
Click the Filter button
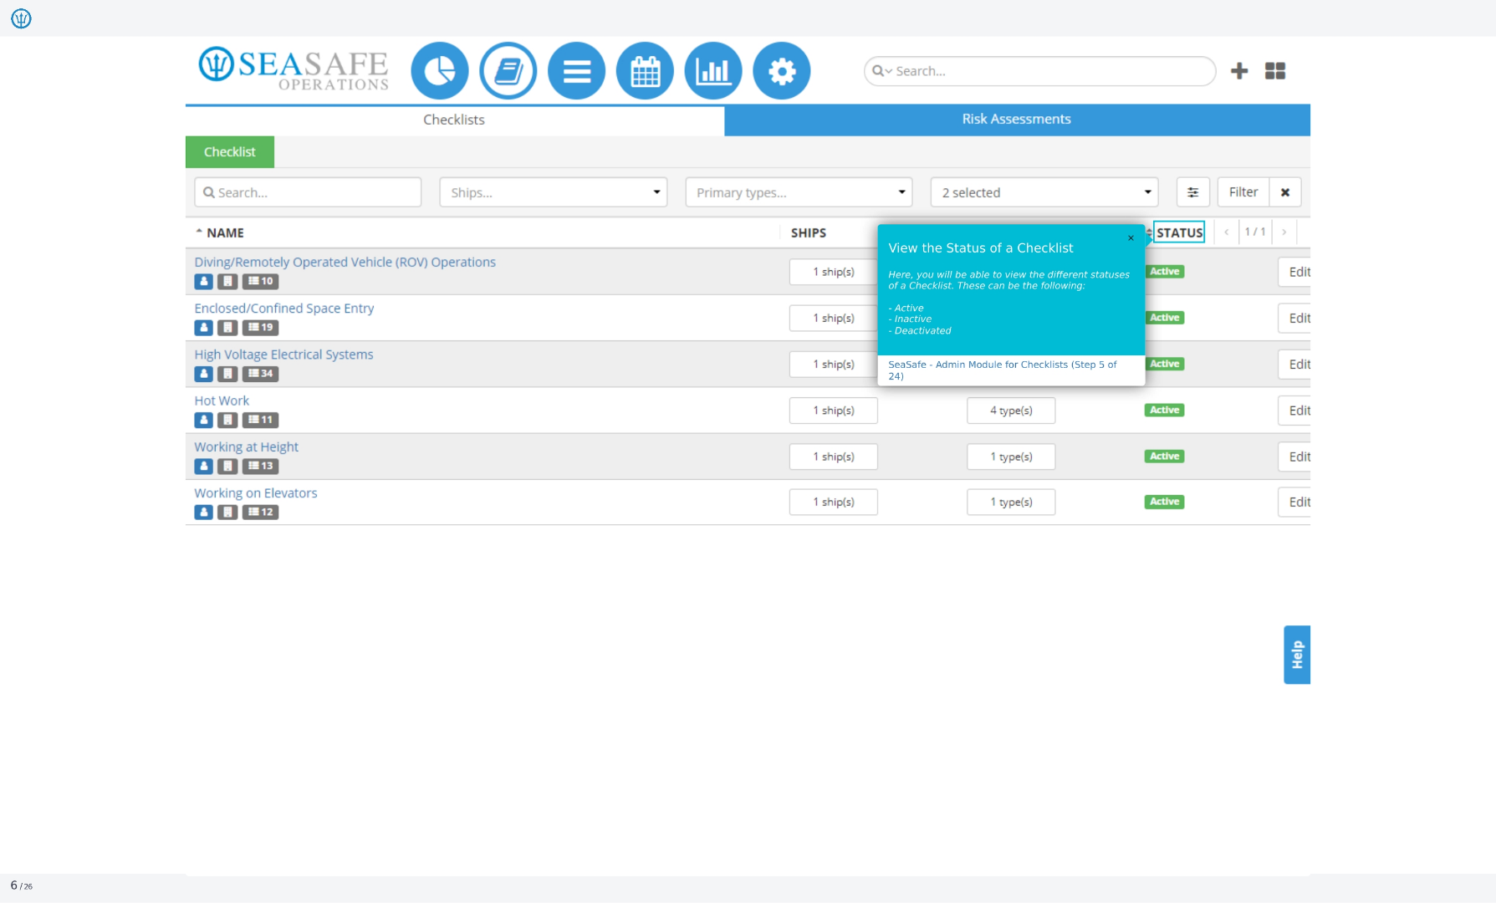tap(1243, 192)
